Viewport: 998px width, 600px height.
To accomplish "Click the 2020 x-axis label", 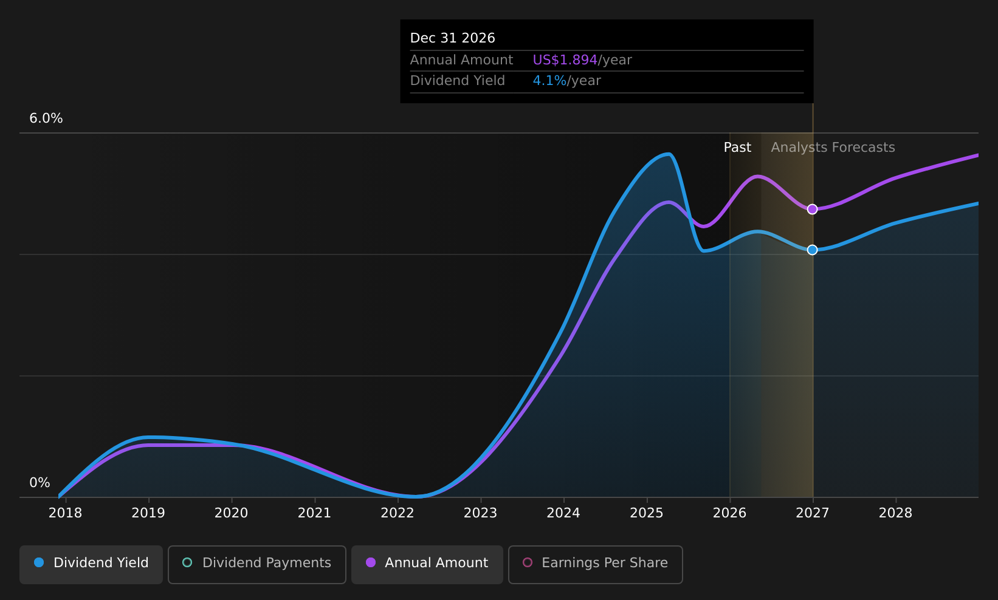I will (232, 513).
